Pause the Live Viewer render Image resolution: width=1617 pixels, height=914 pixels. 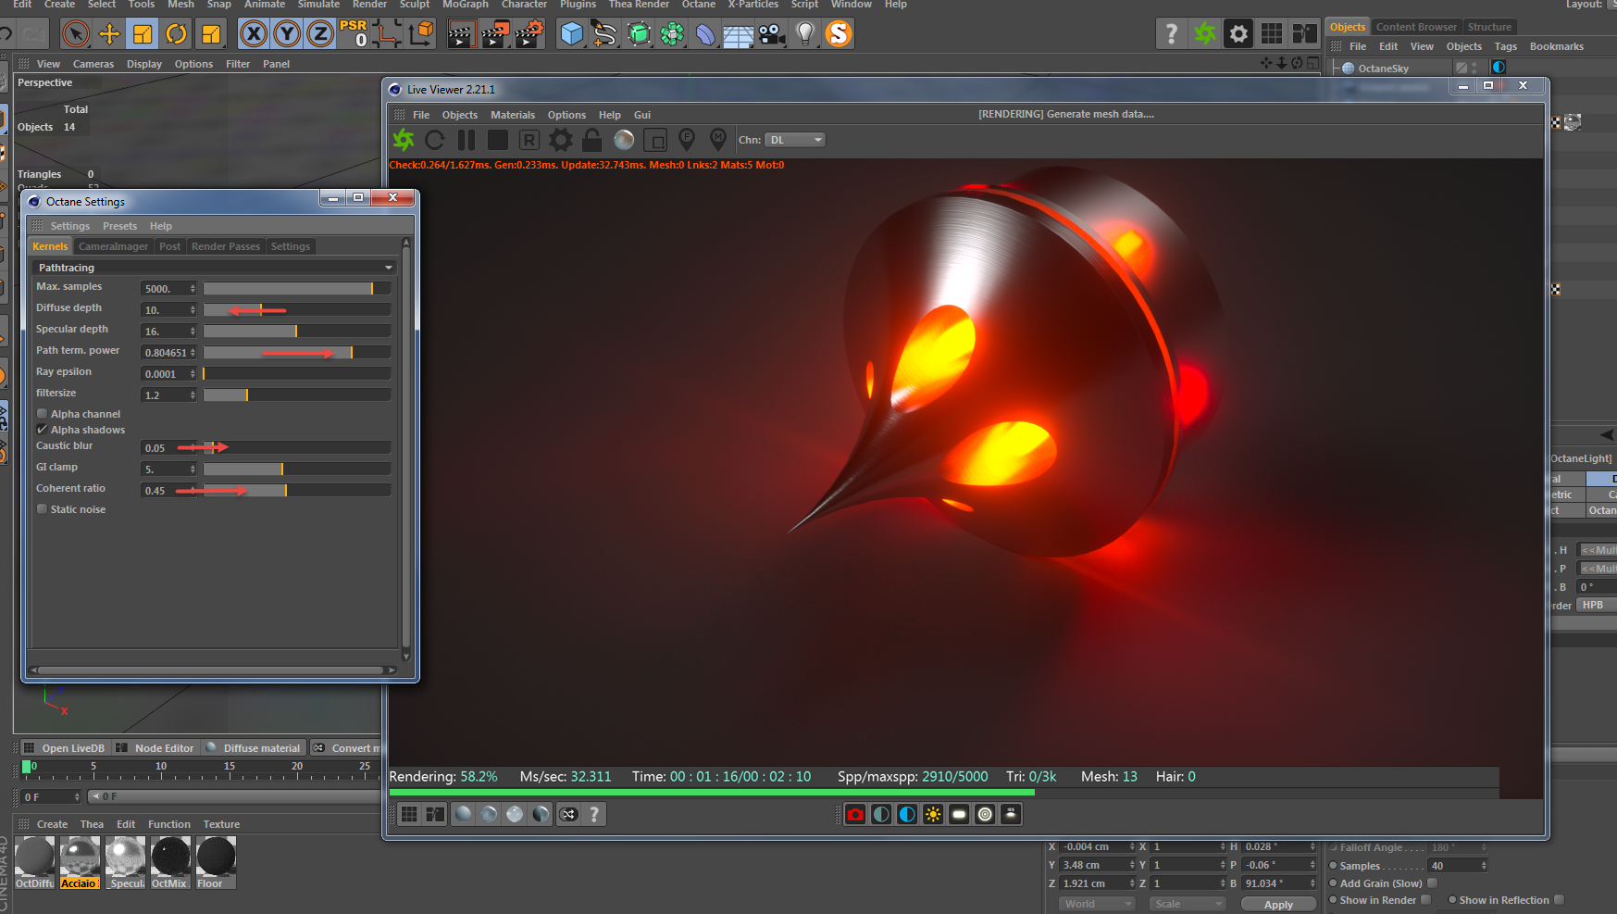coord(466,140)
